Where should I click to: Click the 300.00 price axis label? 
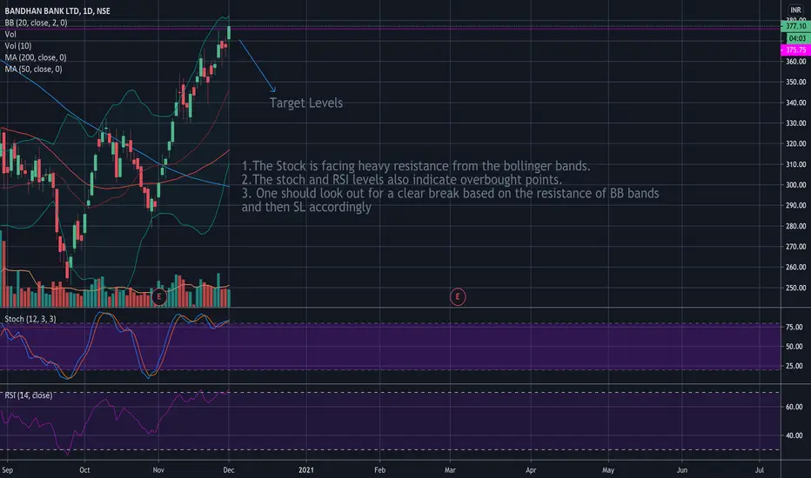[796, 184]
